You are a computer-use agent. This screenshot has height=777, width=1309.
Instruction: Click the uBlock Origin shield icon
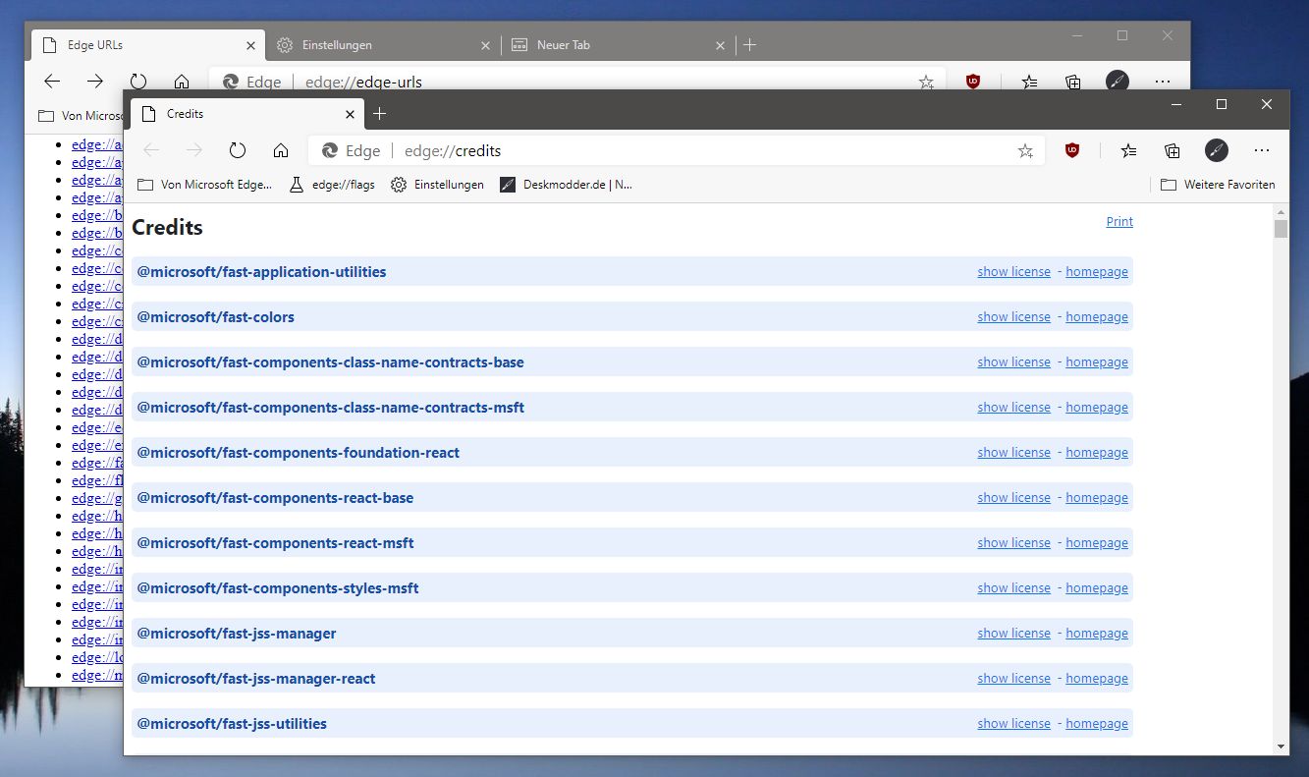1072,150
